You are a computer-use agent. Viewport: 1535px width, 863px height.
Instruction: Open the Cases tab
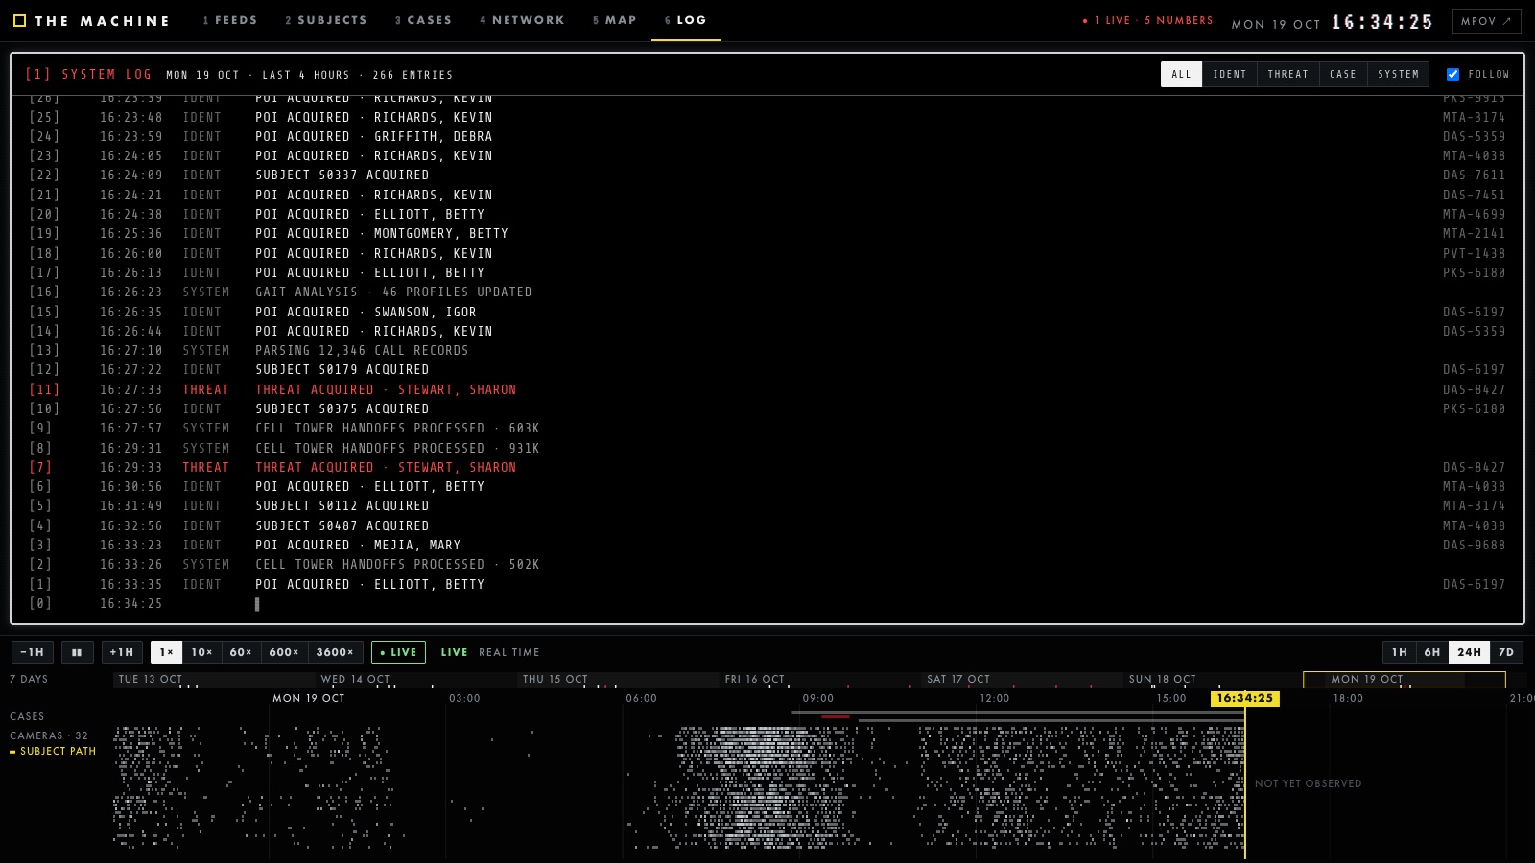tap(423, 20)
